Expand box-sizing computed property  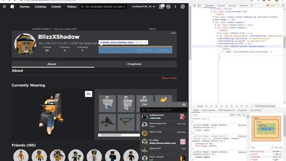(x=251, y=152)
